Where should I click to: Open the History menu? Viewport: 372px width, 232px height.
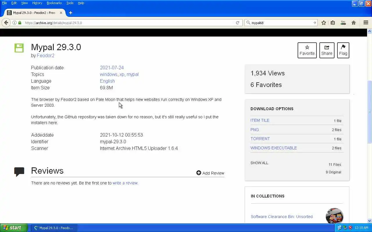click(37, 3)
